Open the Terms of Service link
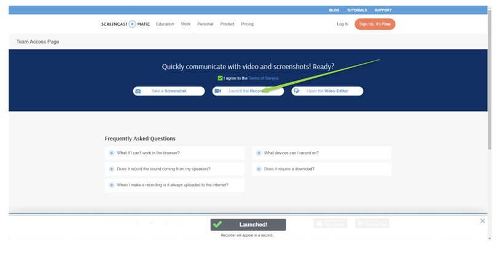The image size is (500, 253). tap(264, 78)
